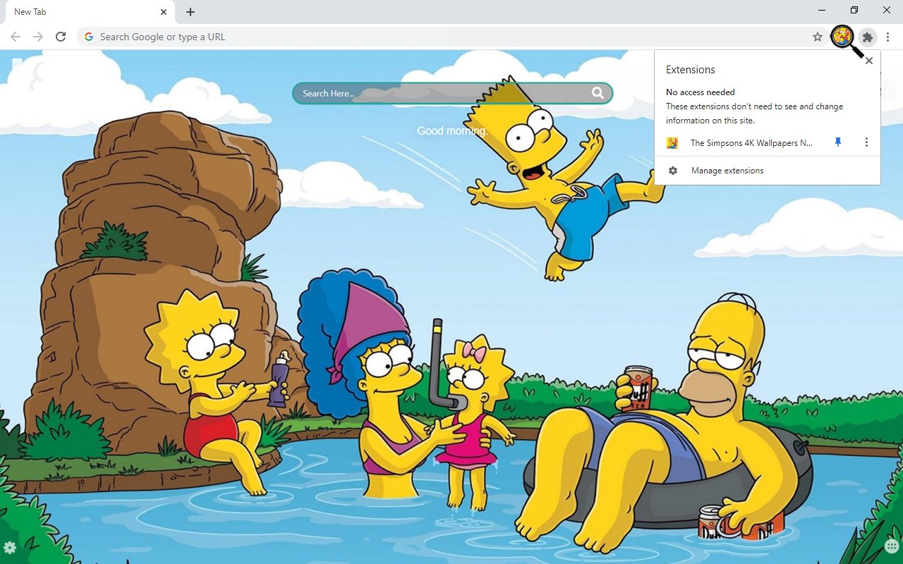Toggle the Extensions puzzle piece button
This screenshot has height=564, width=903.
[x=868, y=37]
